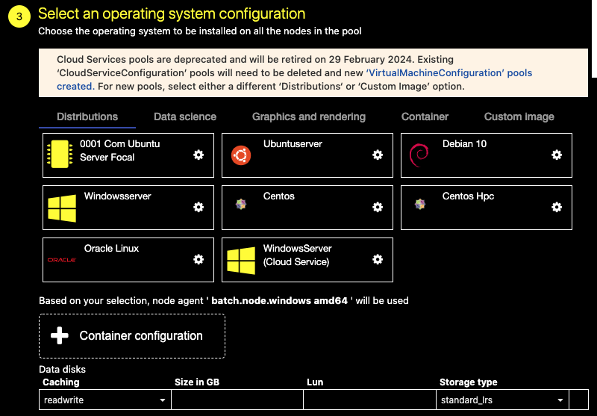Select the 0001 Com Ubuntu Server Focal card title

(120, 150)
